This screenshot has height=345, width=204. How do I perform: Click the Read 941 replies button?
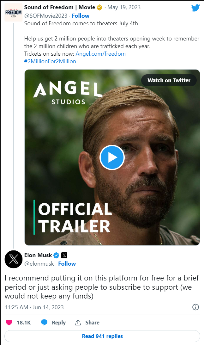[x=102, y=336]
